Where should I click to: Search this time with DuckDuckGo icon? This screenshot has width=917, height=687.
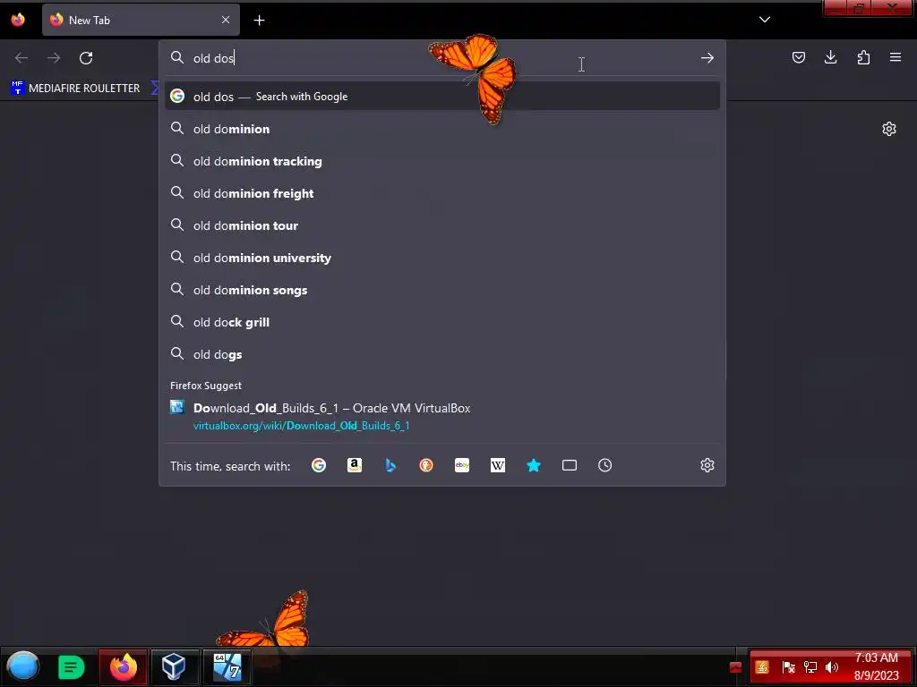pyautogui.click(x=425, y=465)
